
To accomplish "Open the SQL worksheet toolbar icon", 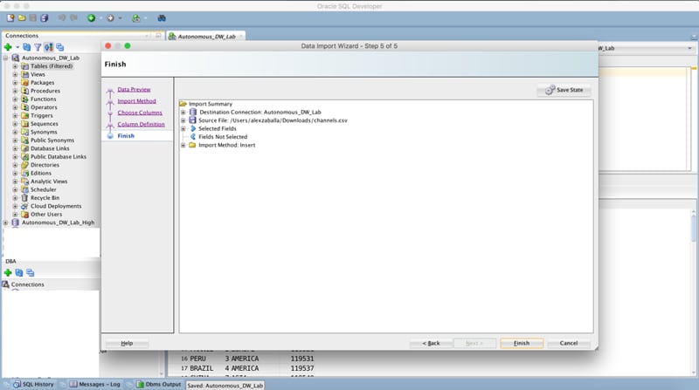I will pyautogui.click(x=136, y=17).
